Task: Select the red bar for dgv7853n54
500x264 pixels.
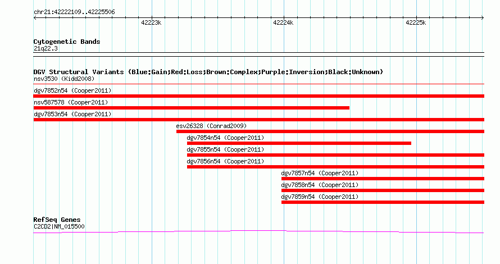Action: tap(258, 120)
